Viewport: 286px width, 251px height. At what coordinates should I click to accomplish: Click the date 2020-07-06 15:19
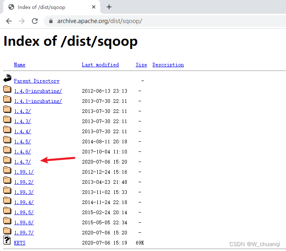[x=105, y=243]
